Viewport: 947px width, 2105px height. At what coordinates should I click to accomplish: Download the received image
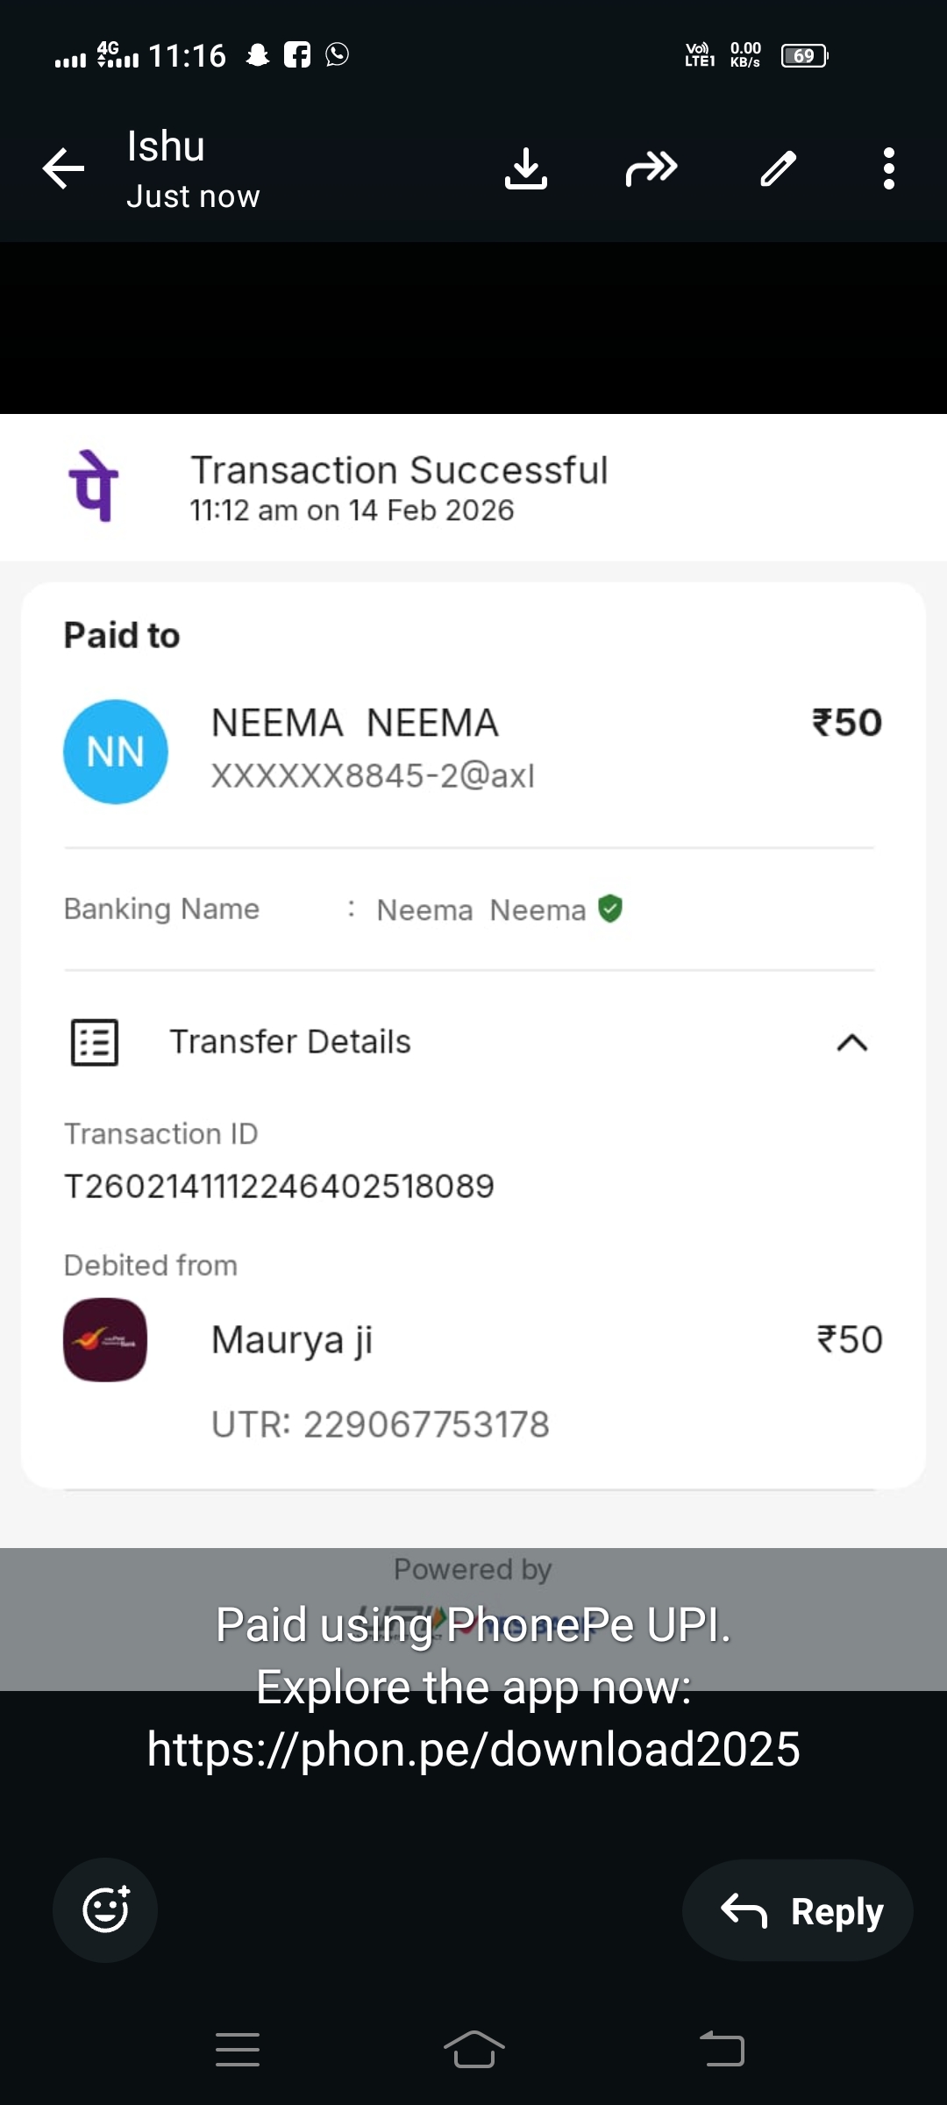526,168
